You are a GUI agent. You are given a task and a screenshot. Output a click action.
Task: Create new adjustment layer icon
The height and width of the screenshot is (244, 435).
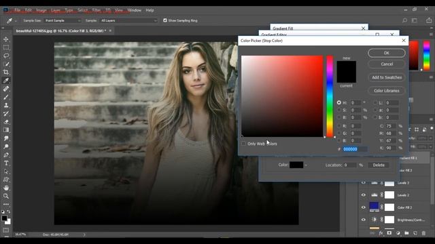398,233
